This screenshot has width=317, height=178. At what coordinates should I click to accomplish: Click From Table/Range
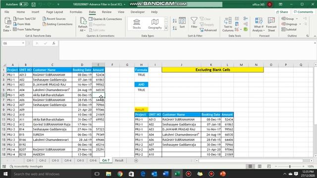pyautogui.click(x=27, y=30)
